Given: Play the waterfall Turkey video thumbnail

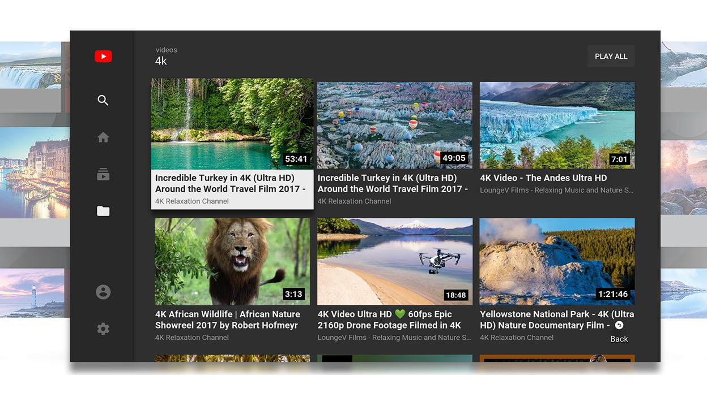Looking at the screenshot, I should (232, 124).
